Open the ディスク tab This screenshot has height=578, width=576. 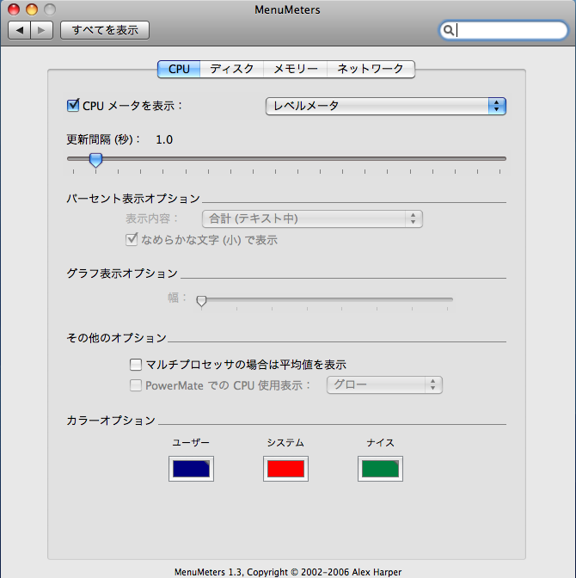[x=232, y=69]
